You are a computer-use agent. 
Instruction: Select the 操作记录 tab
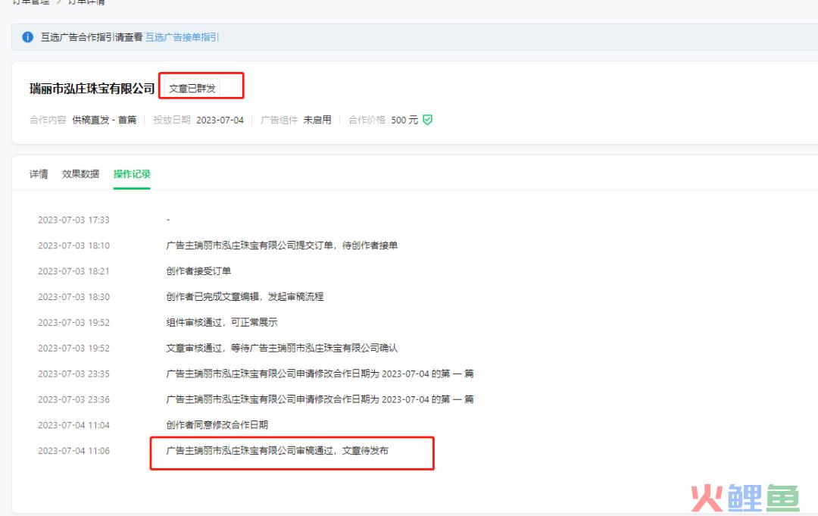pyautogui.click(x=132, y=174)
